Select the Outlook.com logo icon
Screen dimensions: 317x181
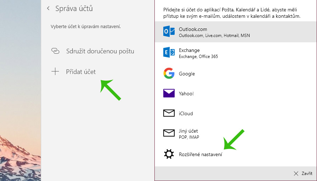click(x=169, y=32)
